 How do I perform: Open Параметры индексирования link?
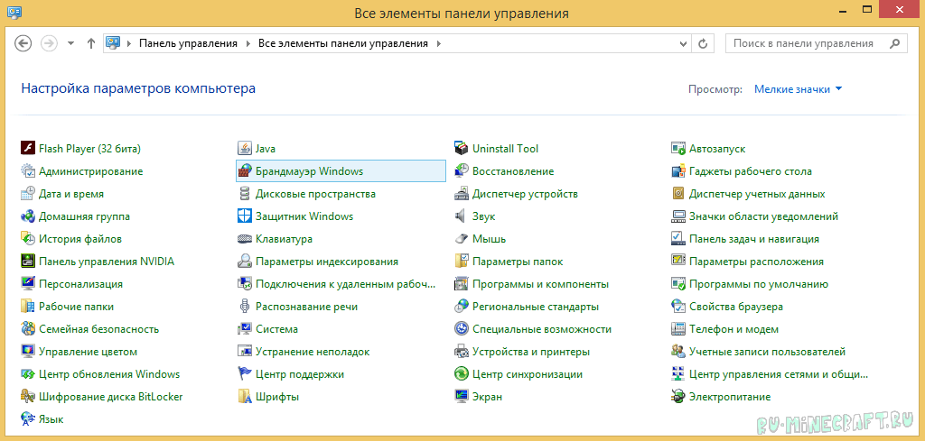pyautogui.click(x=327, y=262)
